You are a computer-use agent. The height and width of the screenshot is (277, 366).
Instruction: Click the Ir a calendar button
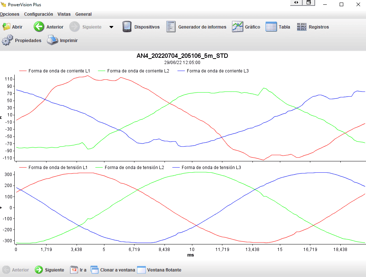78,270
